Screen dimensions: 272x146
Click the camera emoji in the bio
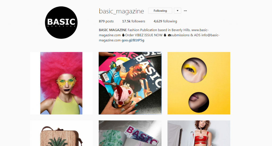[x=169, y=35]
